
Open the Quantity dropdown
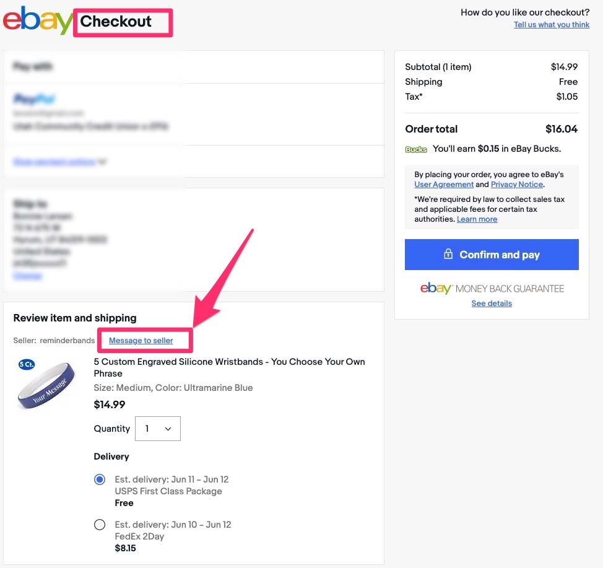click(x=158, y=429)
